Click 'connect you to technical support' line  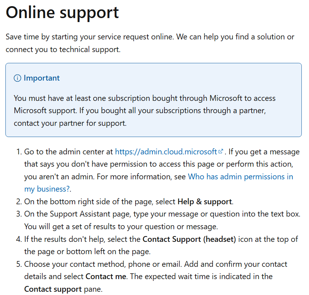63,50
